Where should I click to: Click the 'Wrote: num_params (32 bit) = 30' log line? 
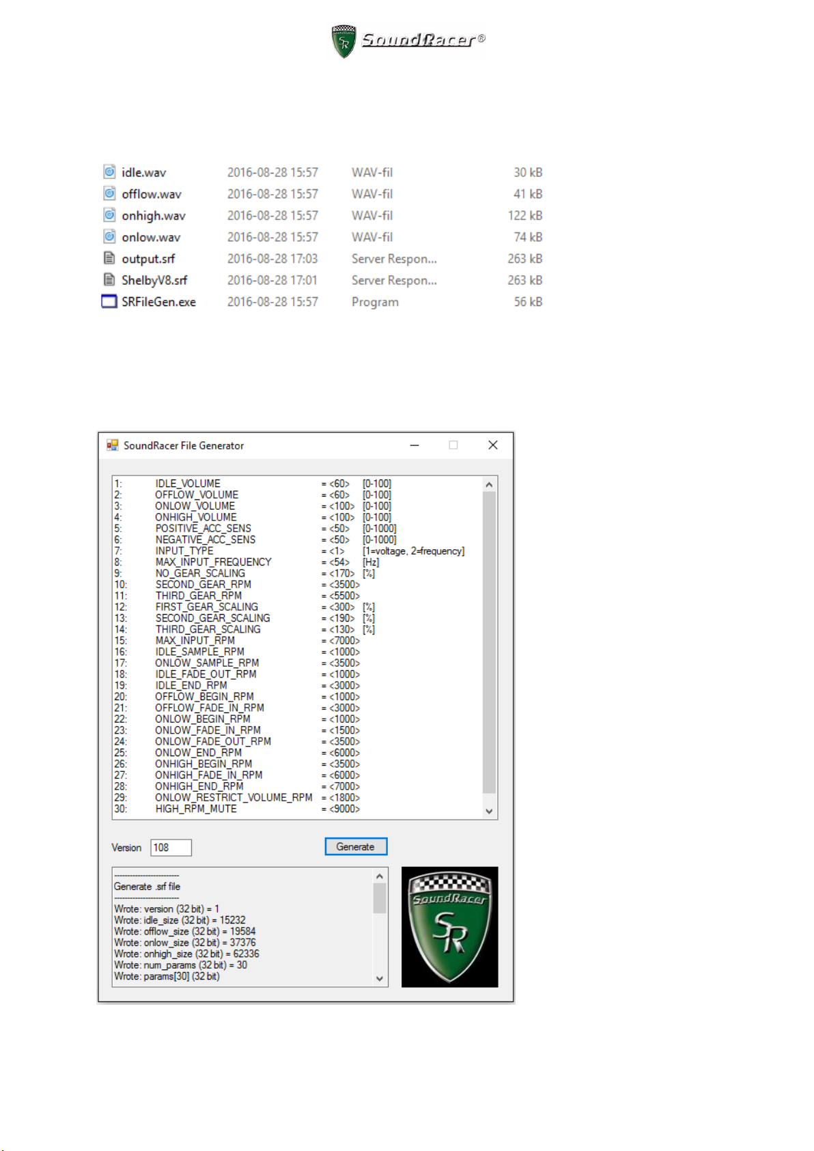[x=180, y=965]
